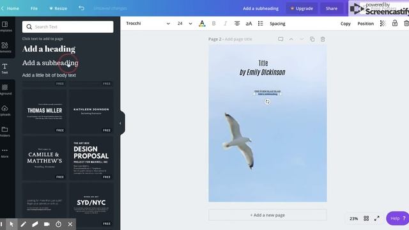Open the Templates sidebar tab
Screen dimensions: 409x230
tap(5, 27)
